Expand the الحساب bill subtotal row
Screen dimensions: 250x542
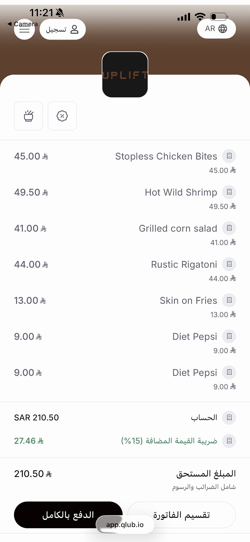(125, 418)
